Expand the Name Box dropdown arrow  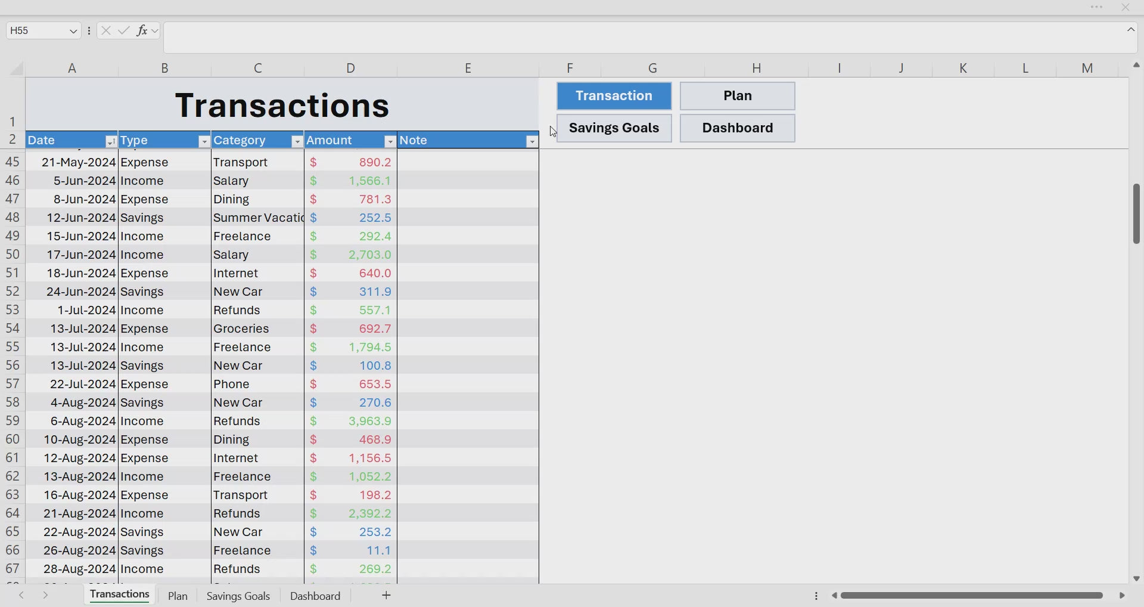tap(73, 31)
